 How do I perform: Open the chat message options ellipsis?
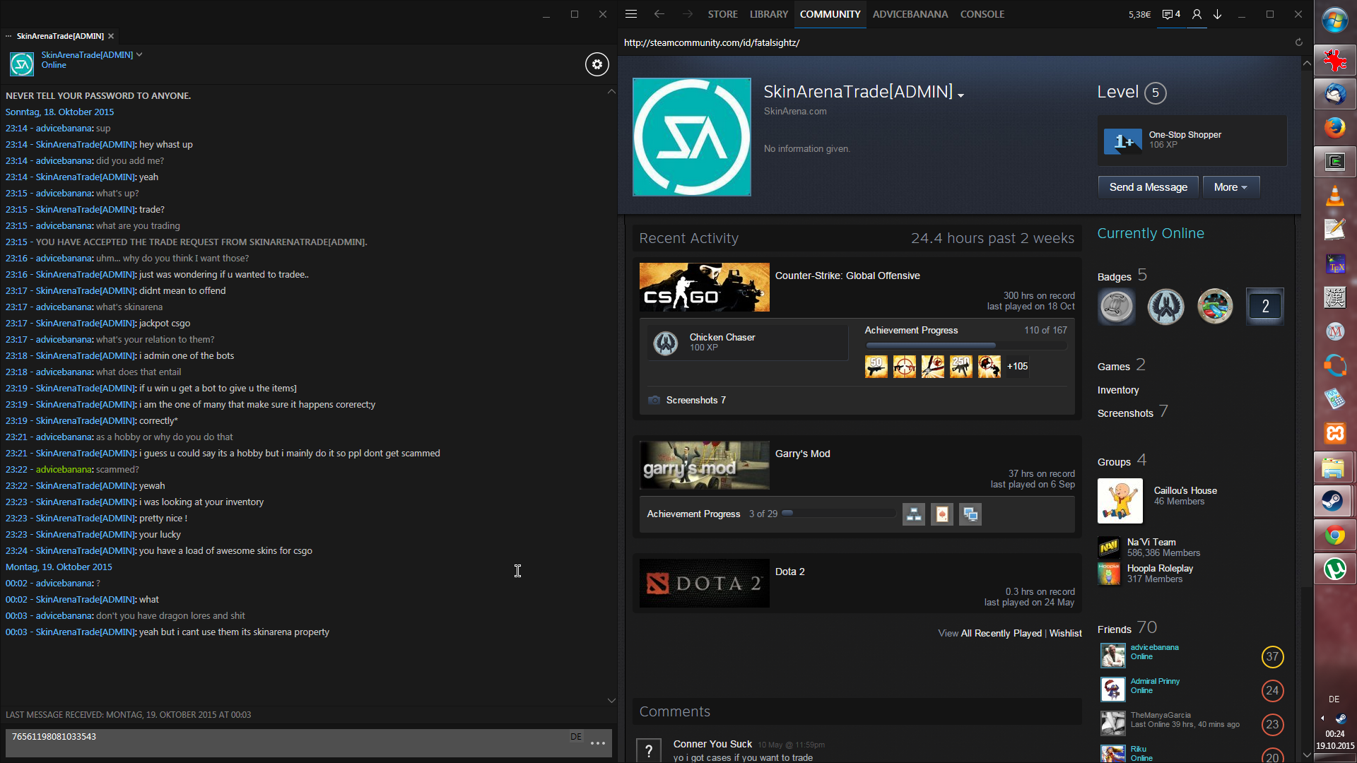(598, 743)
